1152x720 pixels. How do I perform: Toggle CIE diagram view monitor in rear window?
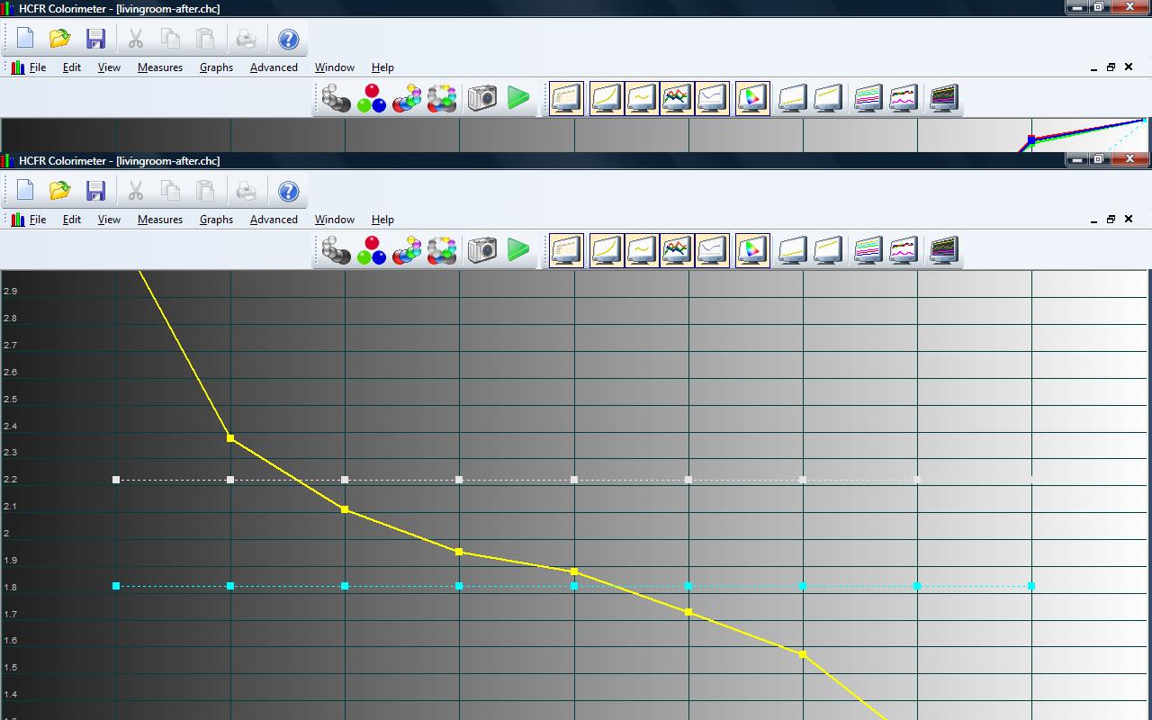click(x=752, y=98)
